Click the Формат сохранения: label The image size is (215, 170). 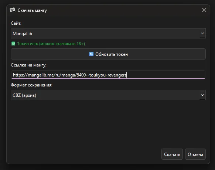(x=31, y=85)
